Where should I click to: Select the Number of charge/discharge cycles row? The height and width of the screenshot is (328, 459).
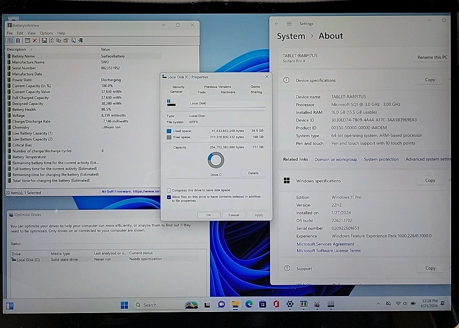(x=83, y=151)
